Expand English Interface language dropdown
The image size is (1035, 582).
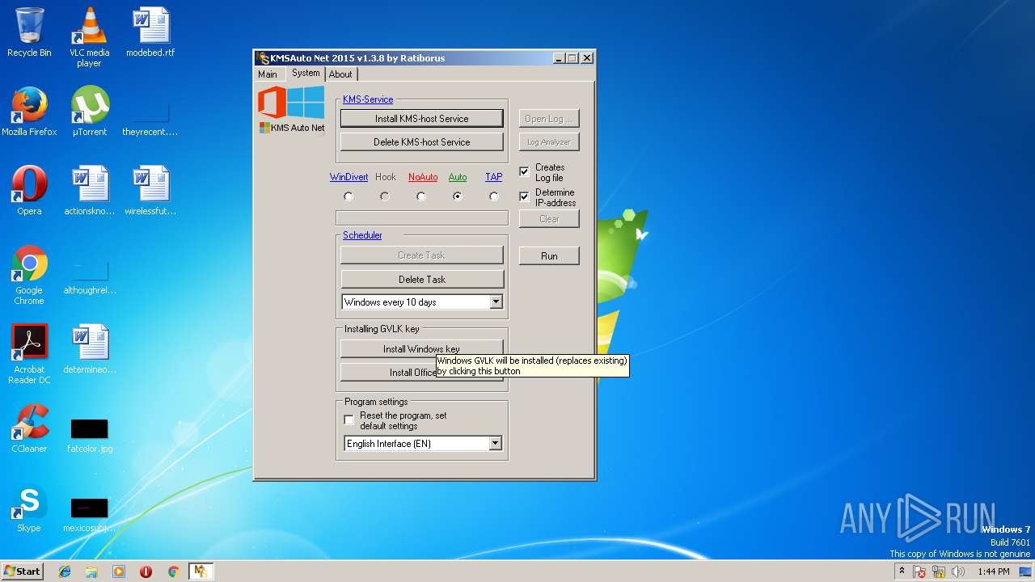[496, 444]
